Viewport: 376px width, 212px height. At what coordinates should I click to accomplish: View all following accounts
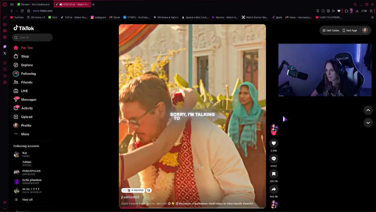(x=23, y=200)
